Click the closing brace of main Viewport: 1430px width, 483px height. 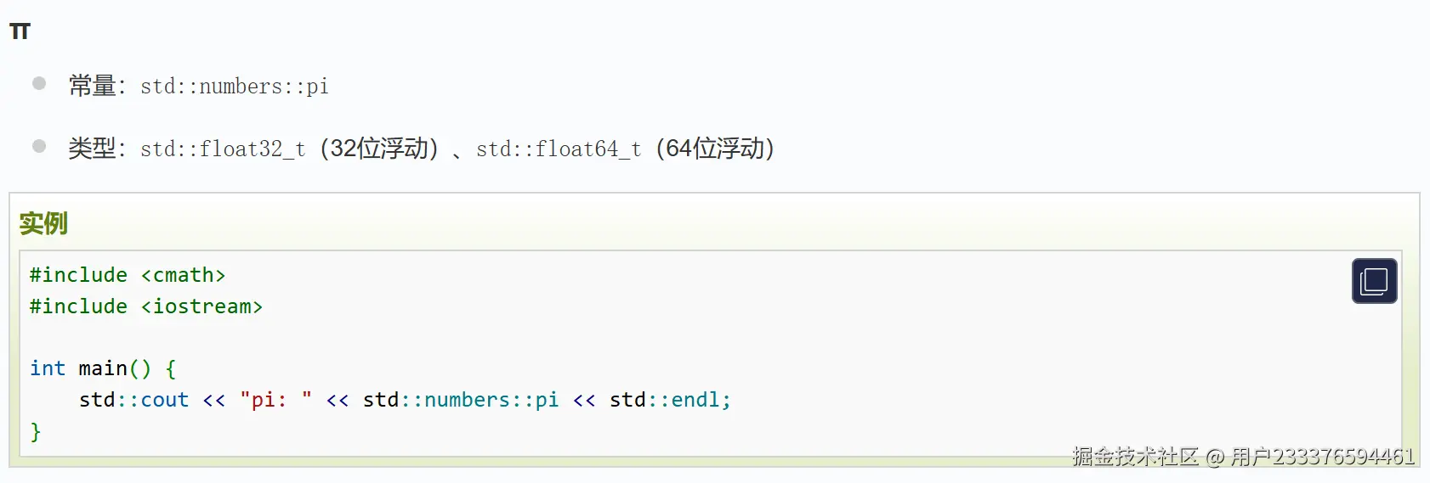coord(36,431)
